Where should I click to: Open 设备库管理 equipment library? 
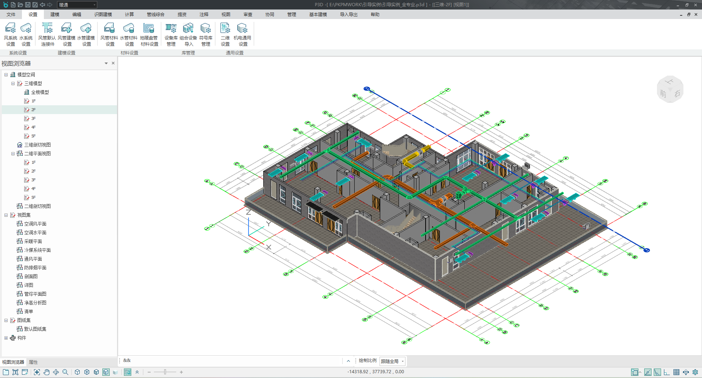click(171, 34)
